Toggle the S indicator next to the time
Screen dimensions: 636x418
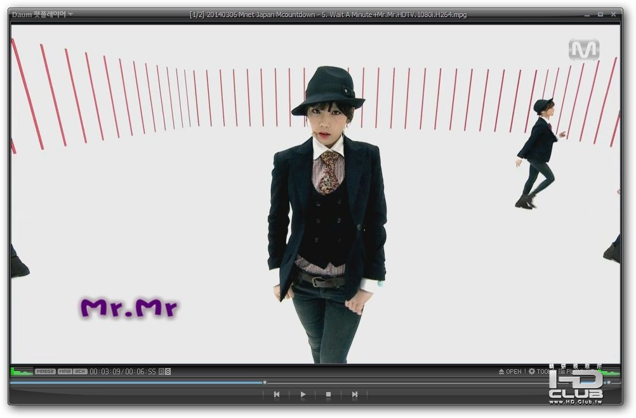(168, 372)
